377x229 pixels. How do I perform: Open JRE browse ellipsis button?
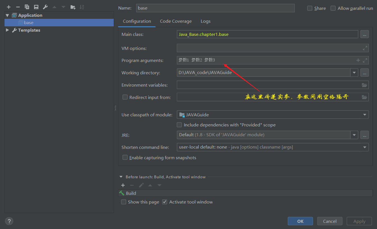(x=364, y=135)
